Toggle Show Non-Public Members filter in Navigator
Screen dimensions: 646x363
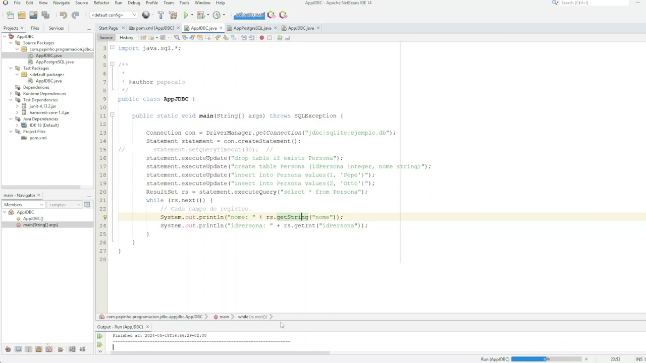click(38, 349)
